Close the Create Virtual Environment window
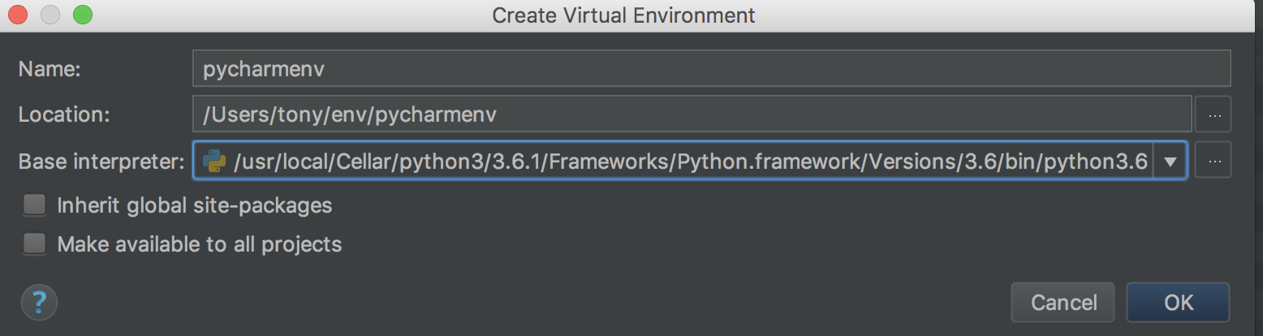 click(18, 15)
